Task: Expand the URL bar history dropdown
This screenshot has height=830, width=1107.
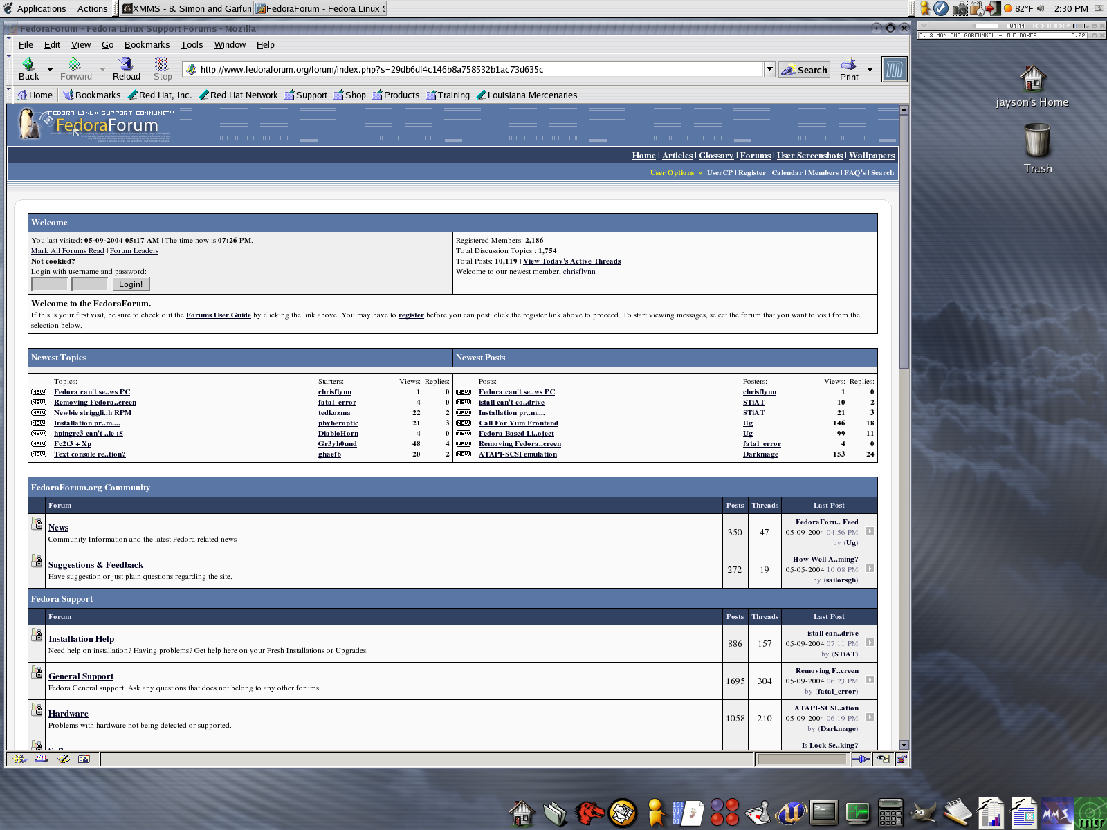Action: click(769, 69)
